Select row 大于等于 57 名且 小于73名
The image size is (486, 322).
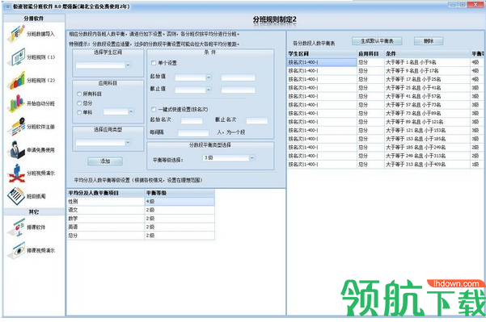click(x=384, y=105)
